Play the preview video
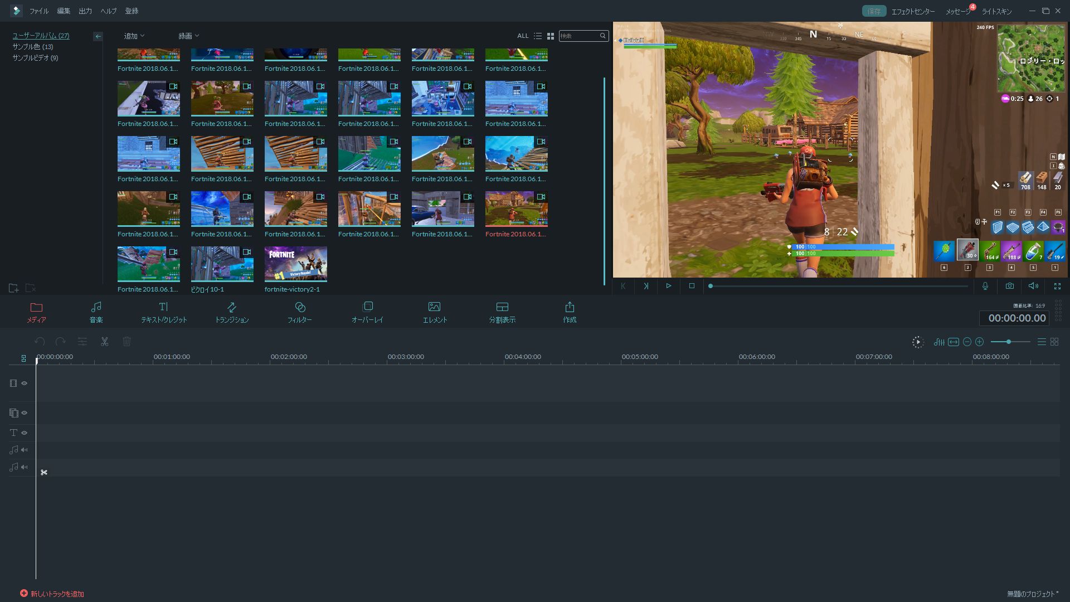Screen dimensions: 1070x602 click(668, 286)
